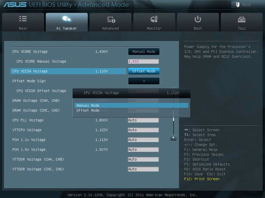The width and height of the screenshot is (265, 198).
Task: Click the Exit button
Action: point(243,5)
